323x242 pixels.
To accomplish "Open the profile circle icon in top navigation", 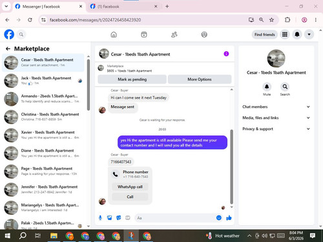I will [x=204, y=34].
